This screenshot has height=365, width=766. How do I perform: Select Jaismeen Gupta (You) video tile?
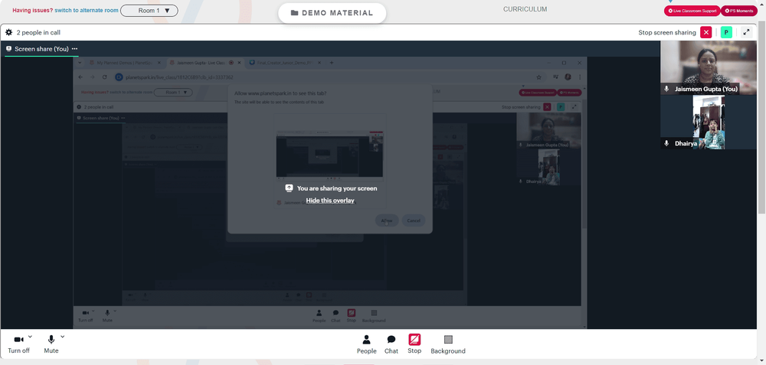(x=708, y=67)
